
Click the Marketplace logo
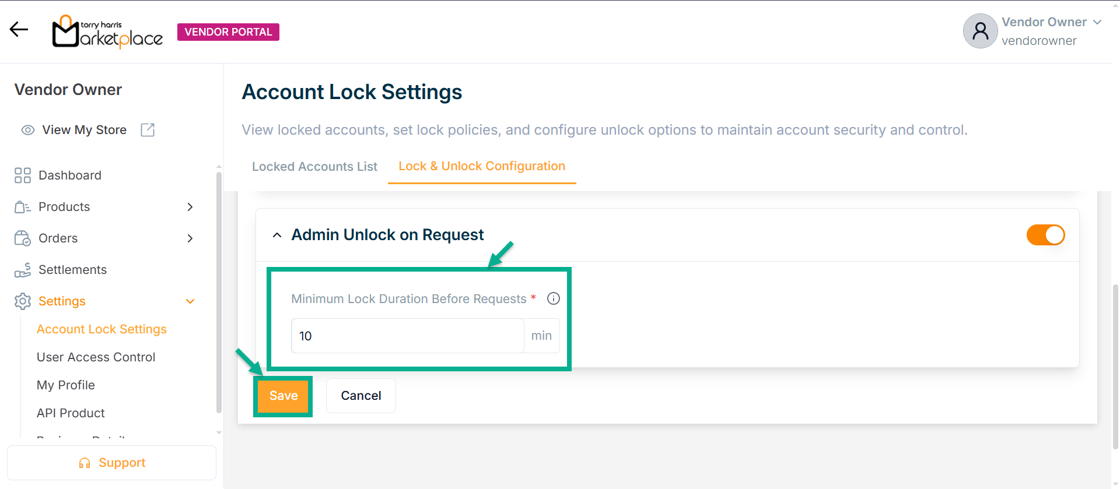107,32
